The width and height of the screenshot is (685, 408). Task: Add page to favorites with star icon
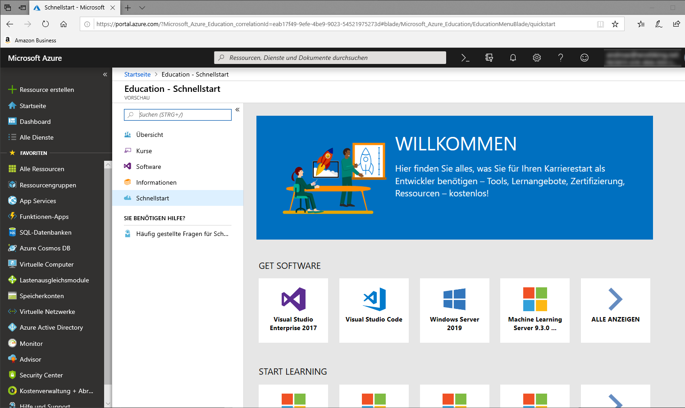coord(615,24)
